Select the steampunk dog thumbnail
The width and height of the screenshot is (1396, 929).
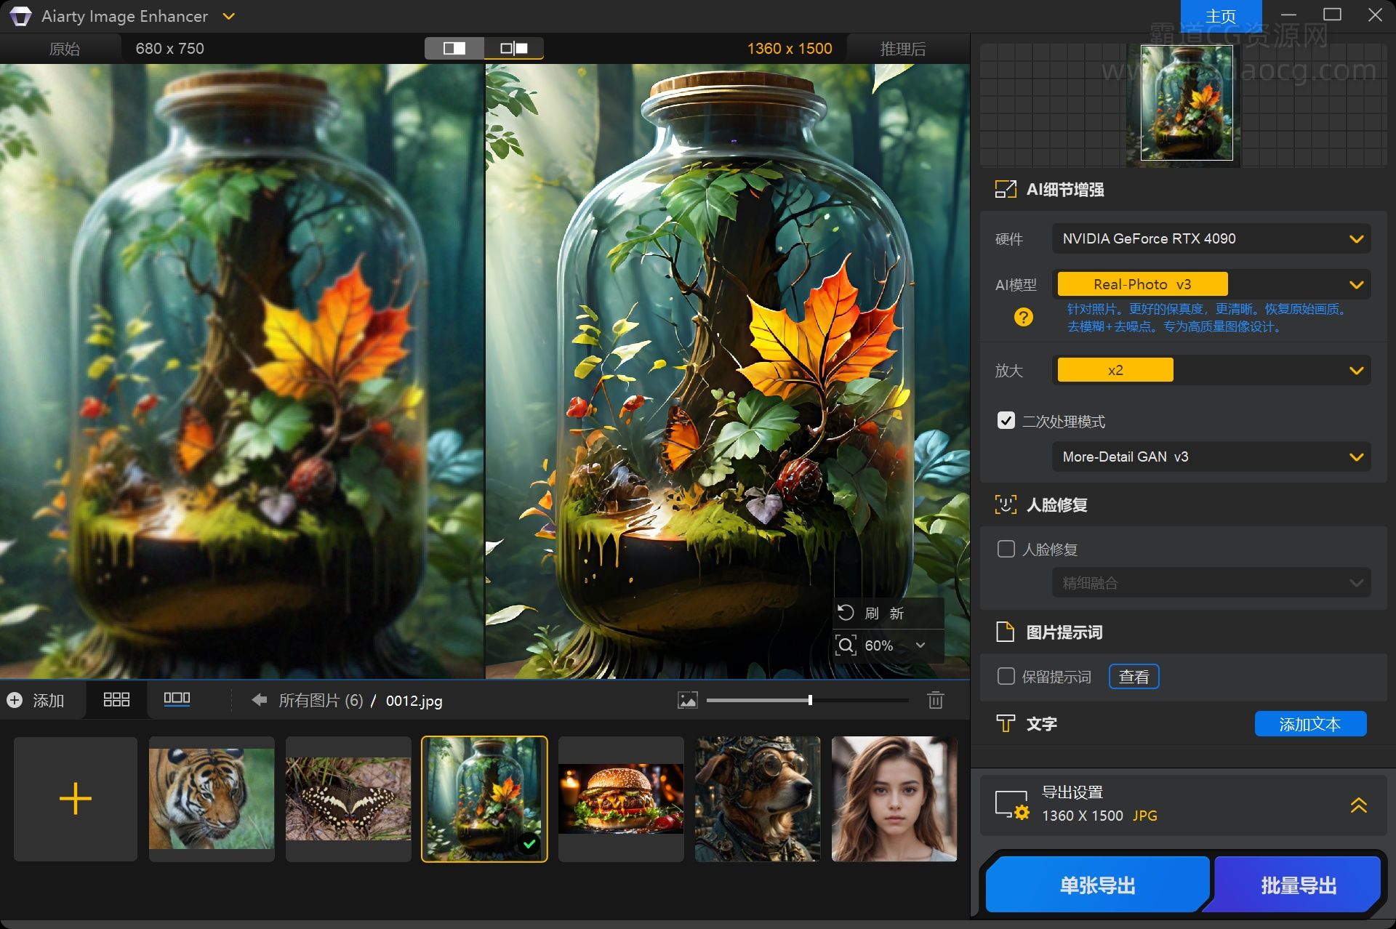(x=758, y=799)
